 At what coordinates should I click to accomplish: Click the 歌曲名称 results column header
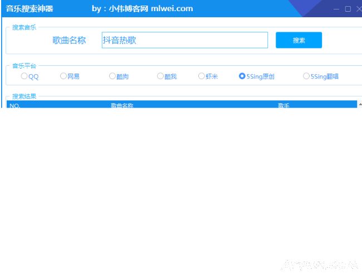point(122,105)
